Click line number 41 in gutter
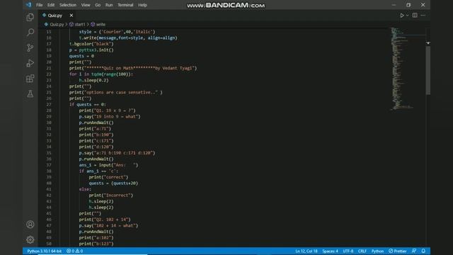This screenshot has height=255, width=453. pos(49,189)
